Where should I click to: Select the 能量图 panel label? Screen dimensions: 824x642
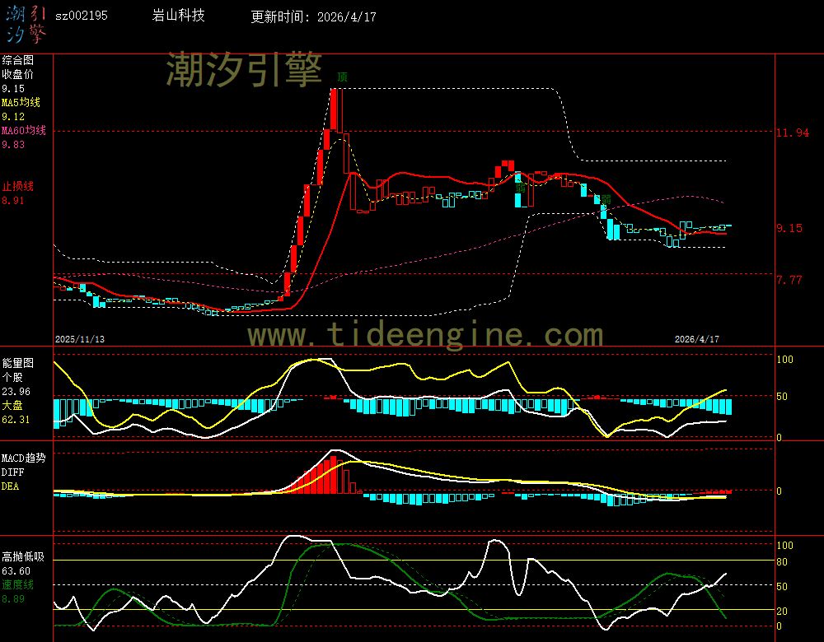pos(17,362)
